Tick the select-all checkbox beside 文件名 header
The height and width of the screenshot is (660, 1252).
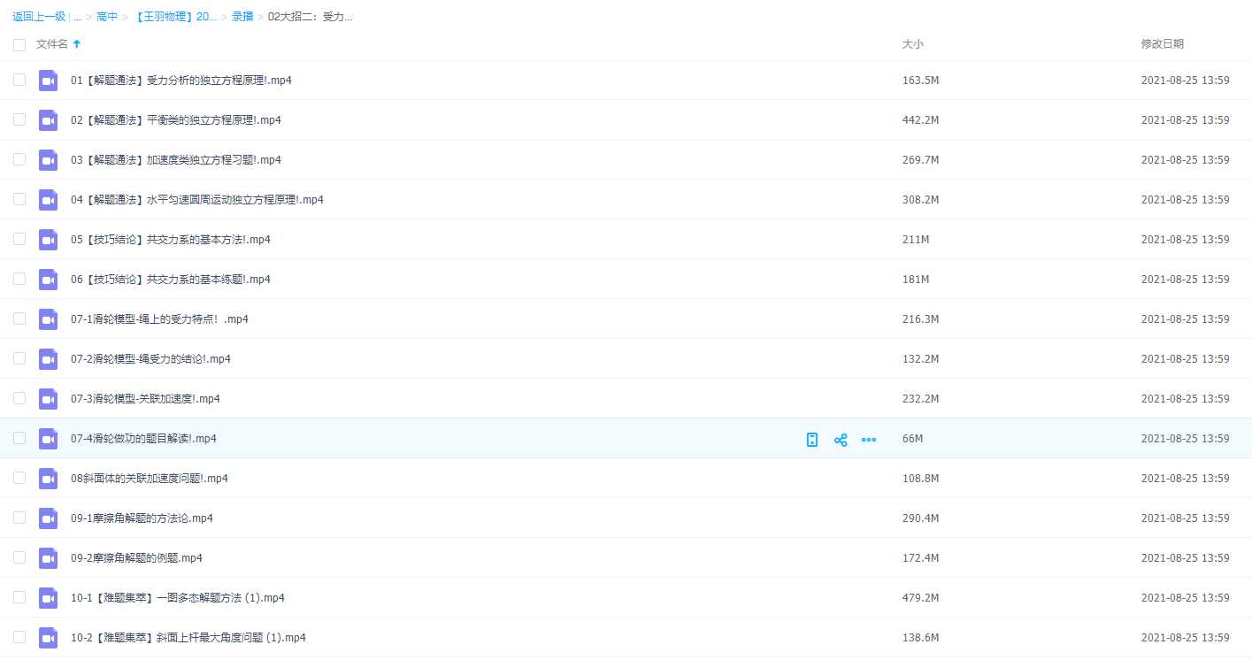pos(19,44)
